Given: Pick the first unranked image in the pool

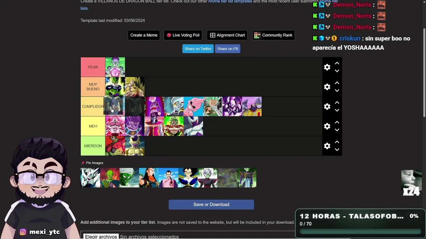Looking at the screenshot, I should pos(90,178).
